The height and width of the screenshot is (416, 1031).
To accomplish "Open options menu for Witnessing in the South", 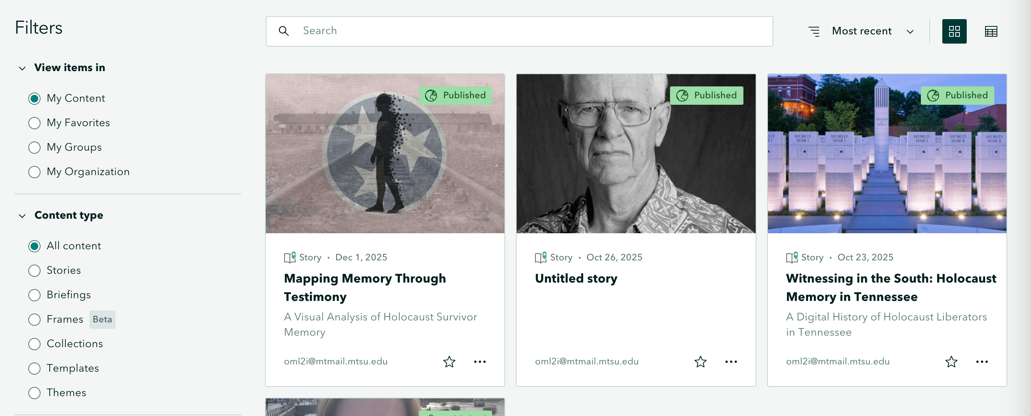I will (x=982, y=362).
